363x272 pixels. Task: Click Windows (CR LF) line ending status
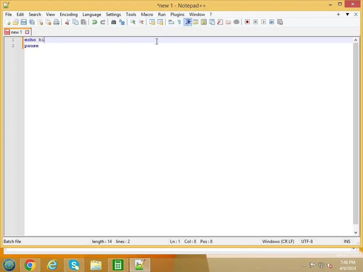click(x=278, y=242)
